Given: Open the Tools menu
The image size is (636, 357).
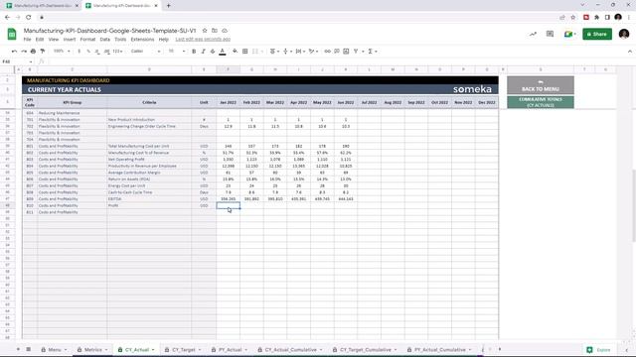Looking at the screenshot, I should pyautogui.click(x=120, y=40).
